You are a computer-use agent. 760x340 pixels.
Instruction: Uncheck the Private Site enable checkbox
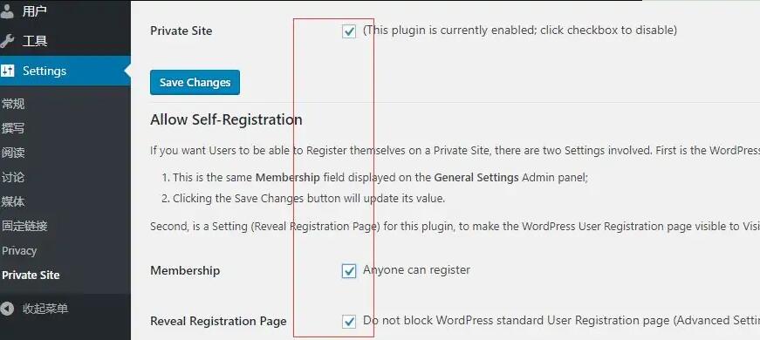349,31
